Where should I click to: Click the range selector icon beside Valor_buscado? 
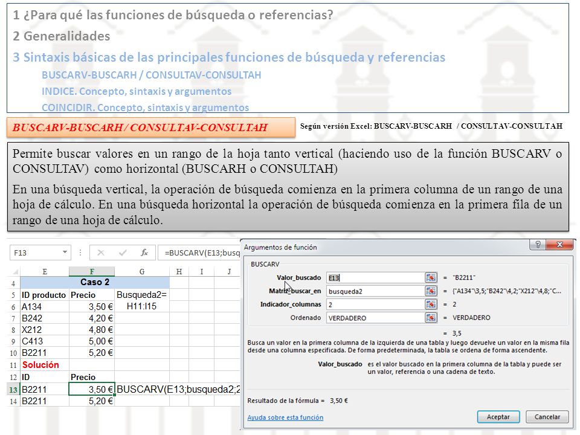[431, 278]
